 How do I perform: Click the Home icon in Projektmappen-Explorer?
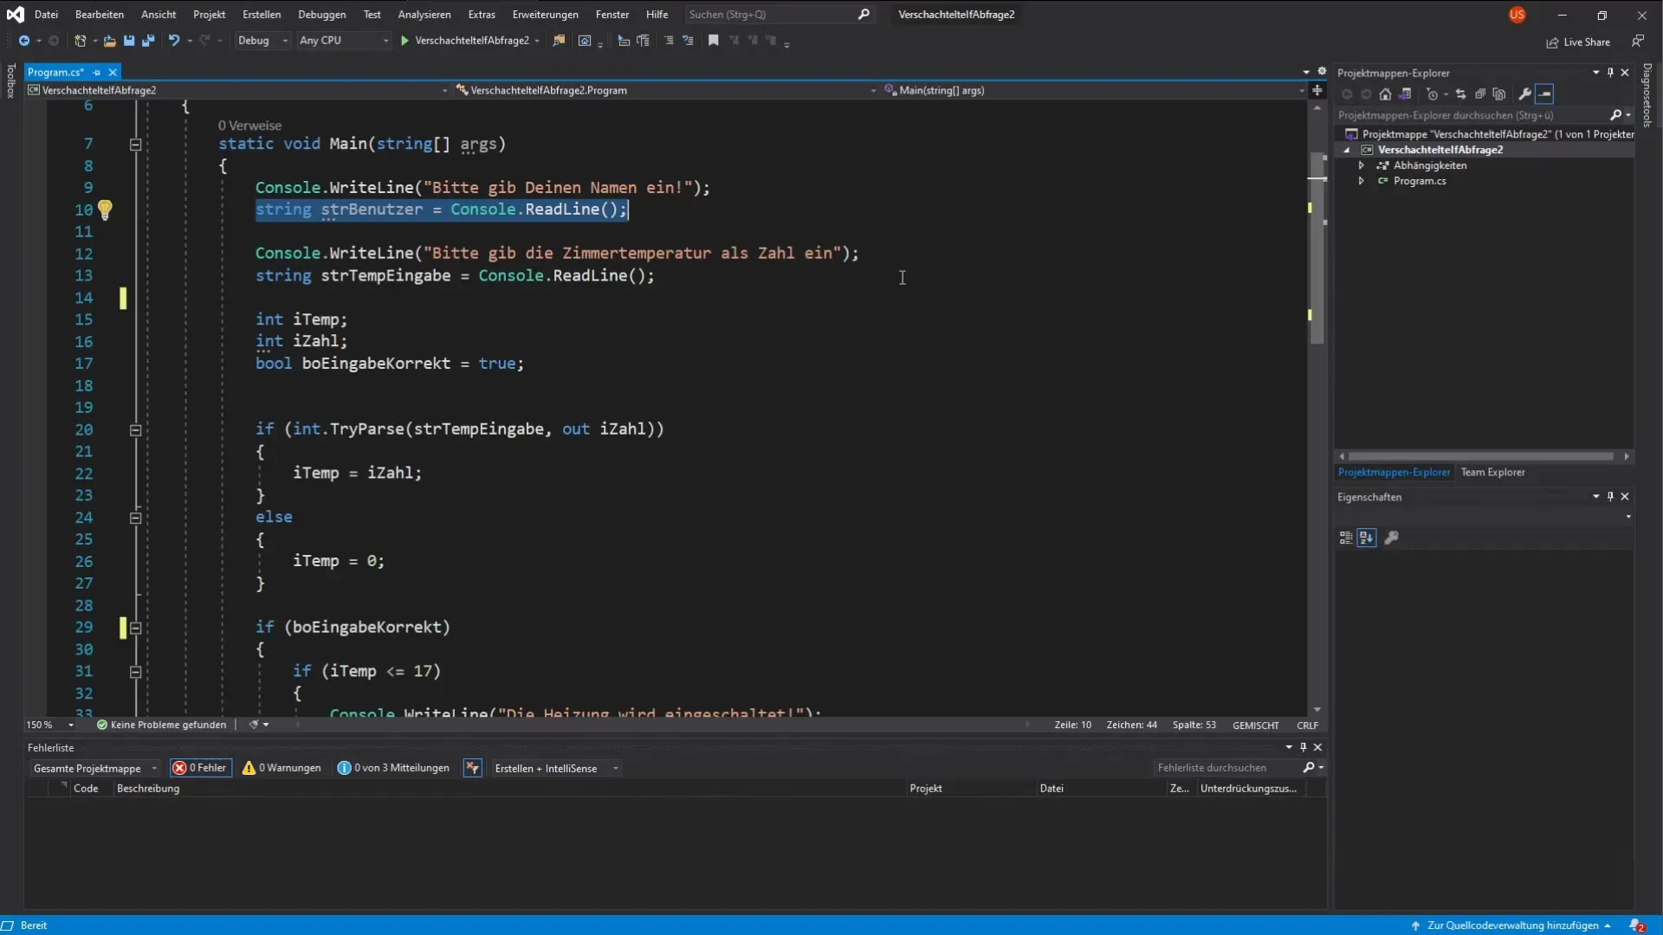click(x=1385, y=94)
